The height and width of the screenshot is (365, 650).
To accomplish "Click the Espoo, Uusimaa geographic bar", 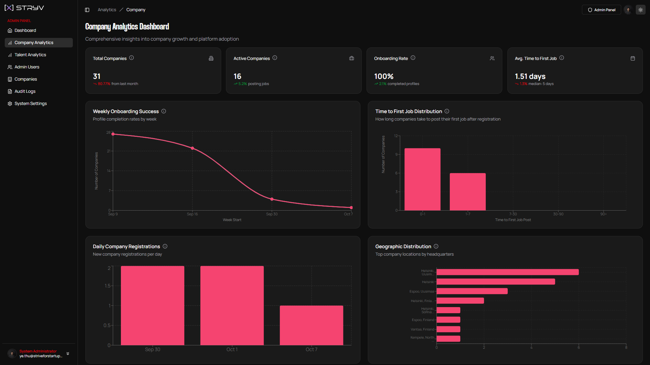I will (x=472, y=291).
